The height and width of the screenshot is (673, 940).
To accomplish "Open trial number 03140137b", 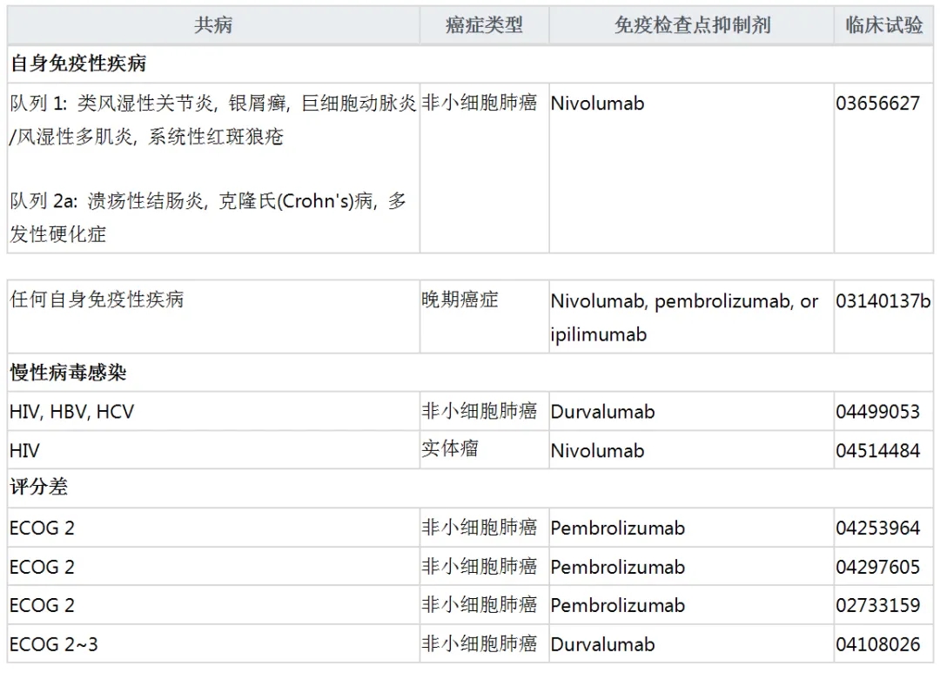I will pos(883,301).
